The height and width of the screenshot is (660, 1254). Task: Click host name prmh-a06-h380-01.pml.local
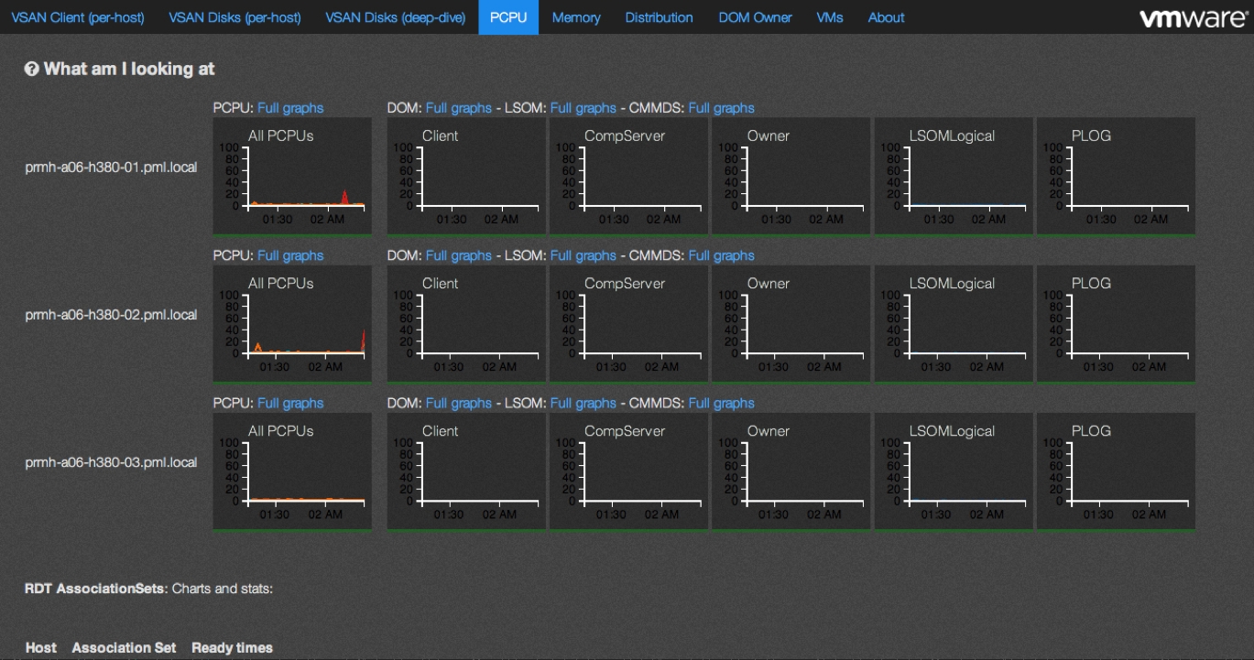tap(111, 168)
